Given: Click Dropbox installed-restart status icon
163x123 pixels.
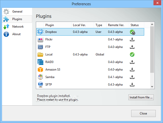Looking at the screenshot, I should pyautogui.click(x=132, y=32).
